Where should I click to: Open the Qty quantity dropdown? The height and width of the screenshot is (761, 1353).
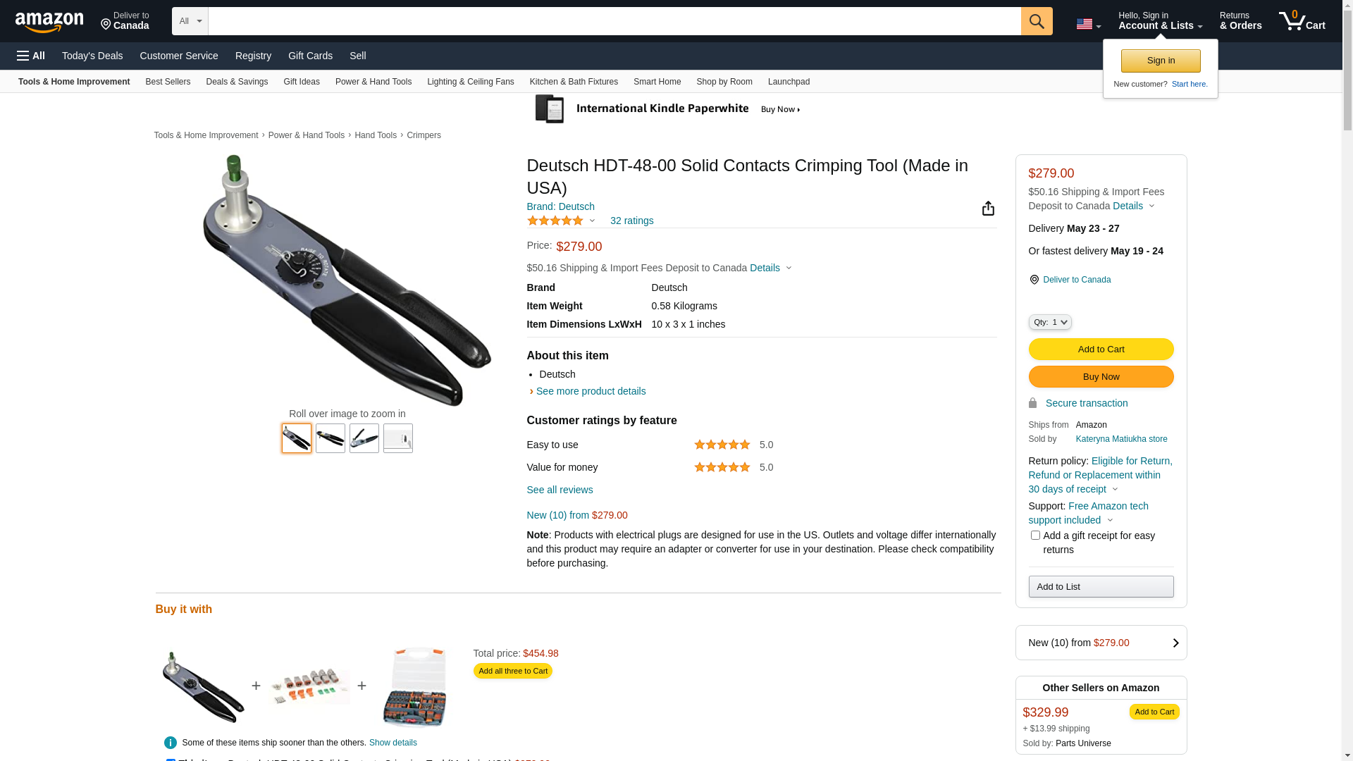1050,322
